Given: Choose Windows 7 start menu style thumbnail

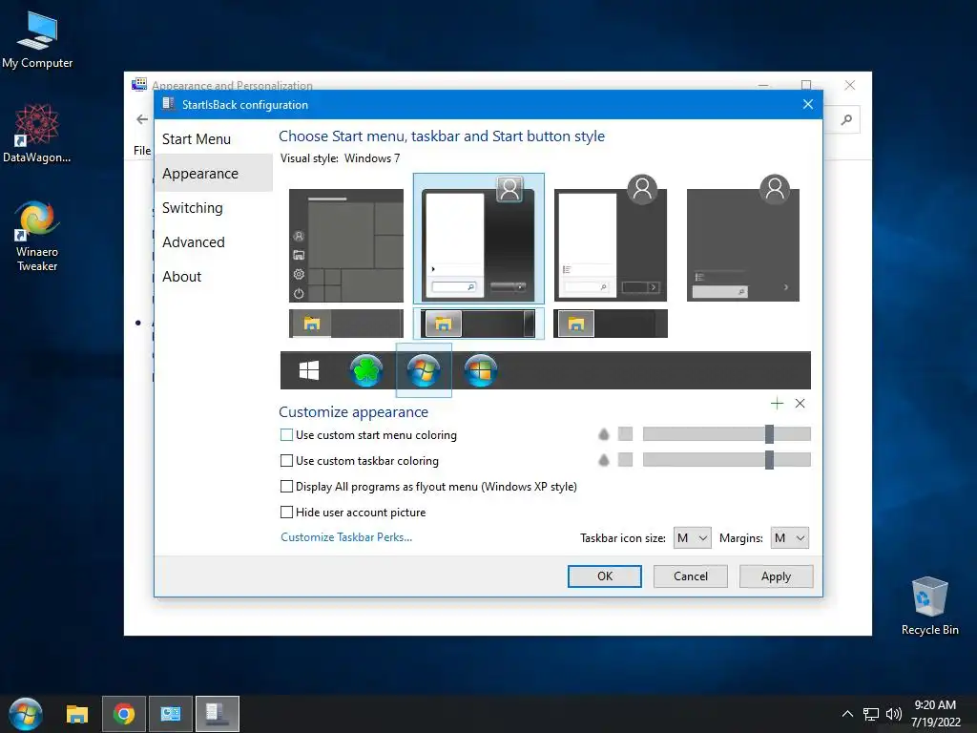Looking at the screenshot, I should pyautogui.click(x=479, y=239).
